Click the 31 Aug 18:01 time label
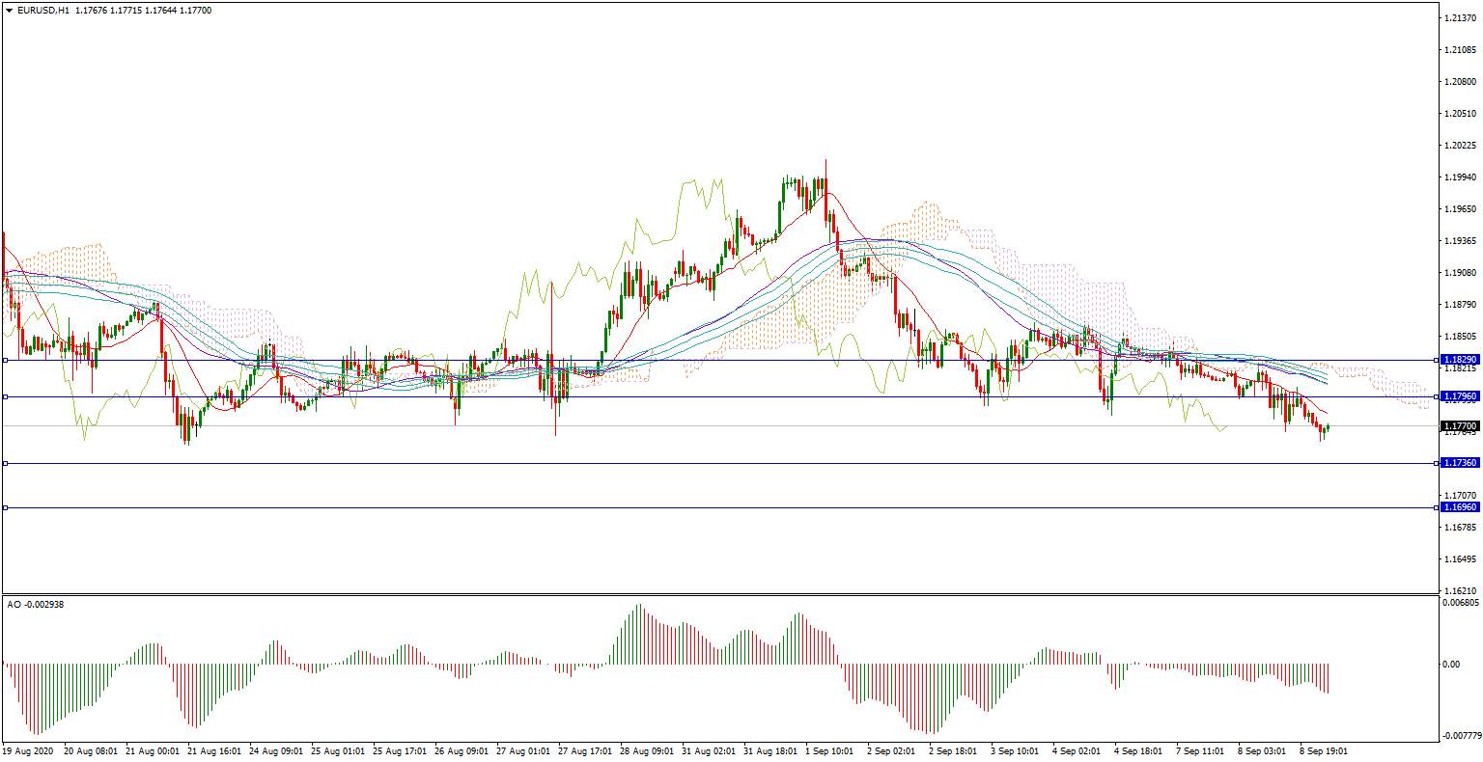This screenshot has height=762, width=1483. coord(770,750)
